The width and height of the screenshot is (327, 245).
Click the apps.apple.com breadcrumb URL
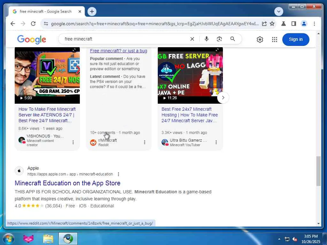(70, 174)
